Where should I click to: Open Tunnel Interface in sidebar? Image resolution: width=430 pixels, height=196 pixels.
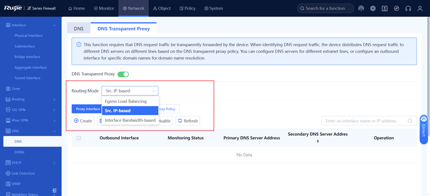click(27, 78)
